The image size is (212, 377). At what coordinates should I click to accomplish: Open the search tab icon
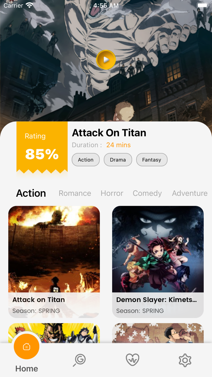tap(79, 360)
